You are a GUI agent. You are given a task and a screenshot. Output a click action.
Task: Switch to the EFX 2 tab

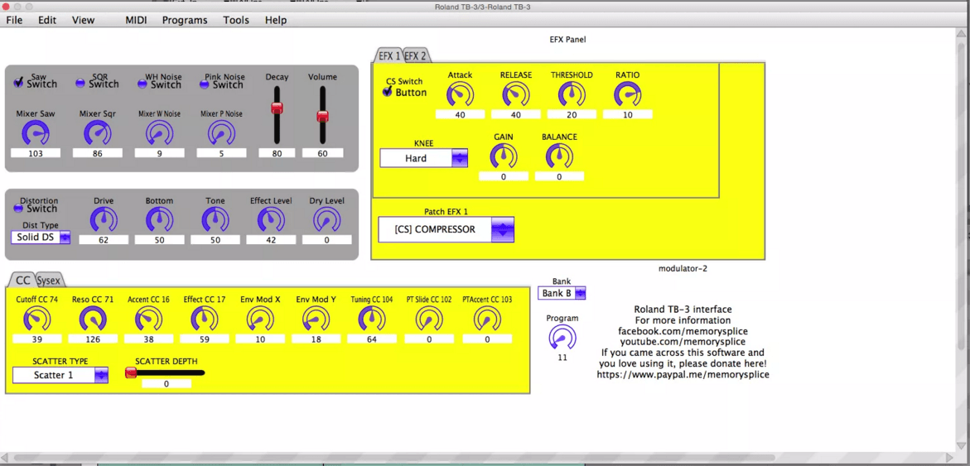pos(416,55)
